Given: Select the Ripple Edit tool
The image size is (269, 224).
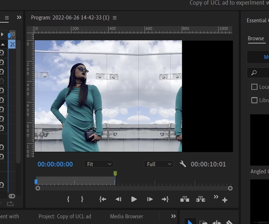Looking at the screenshot, I should click(x=216, y=222).
